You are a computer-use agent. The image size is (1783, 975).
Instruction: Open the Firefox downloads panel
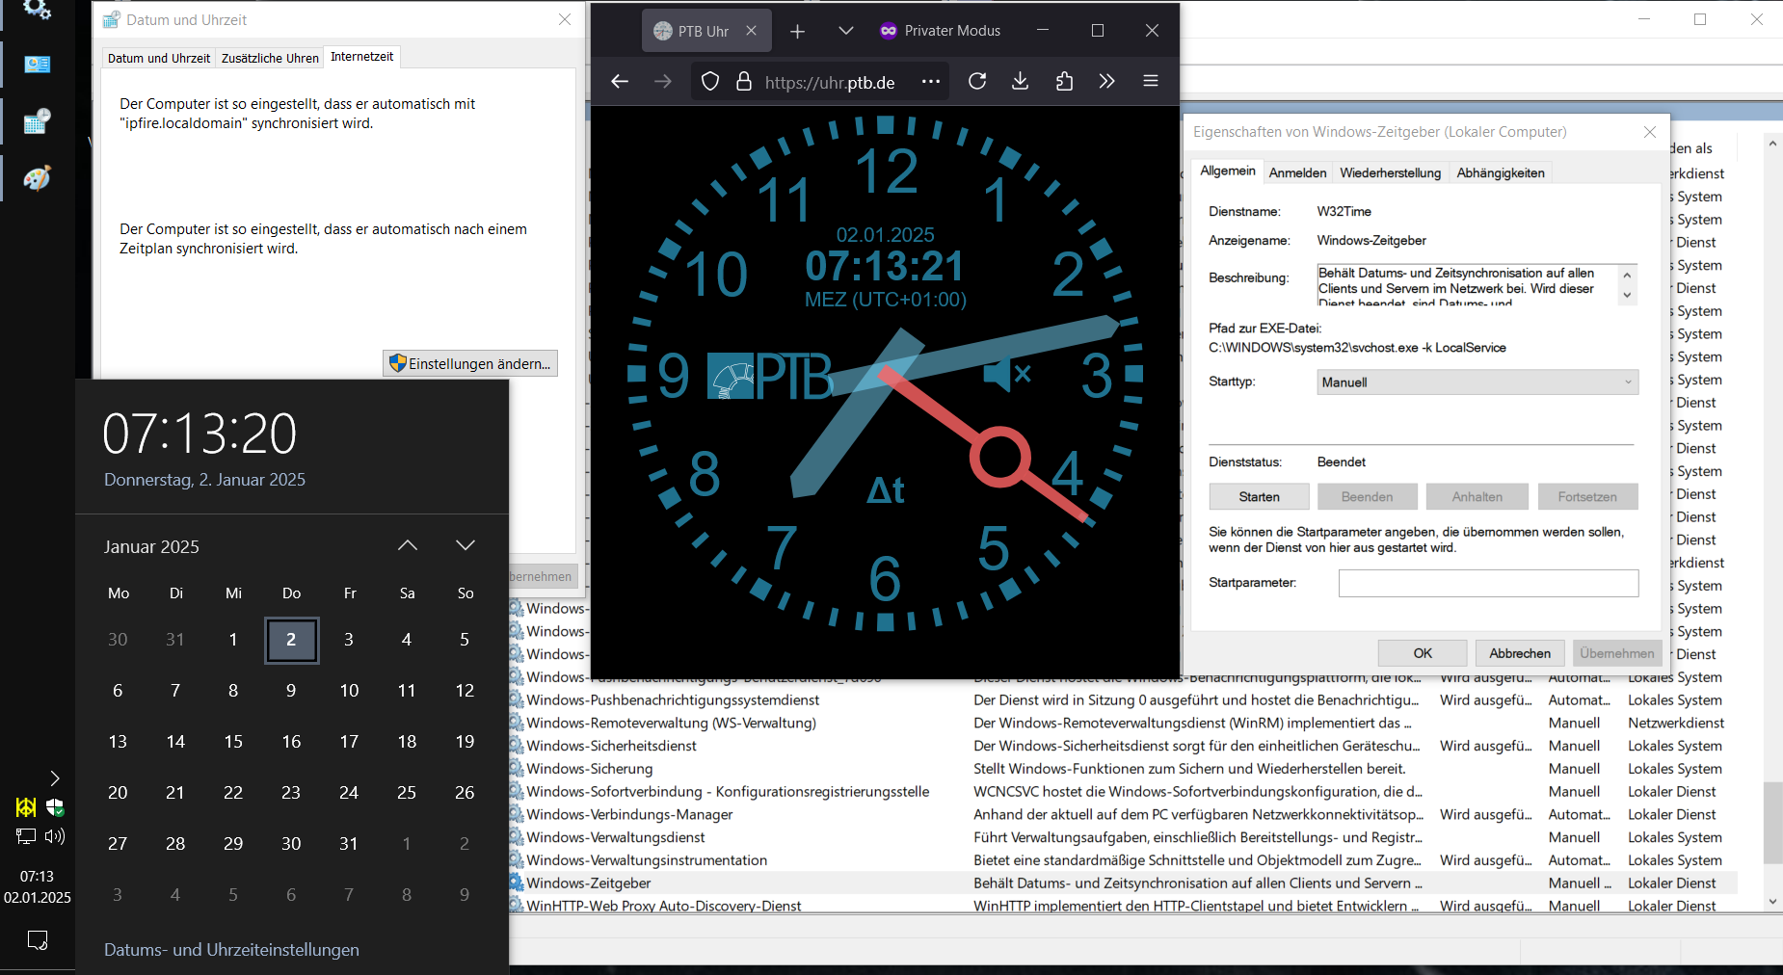(1021, 82)
